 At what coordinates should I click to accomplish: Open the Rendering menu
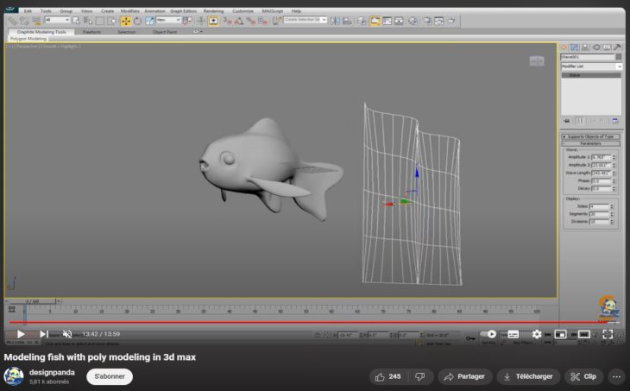click(x=212, y=11)
